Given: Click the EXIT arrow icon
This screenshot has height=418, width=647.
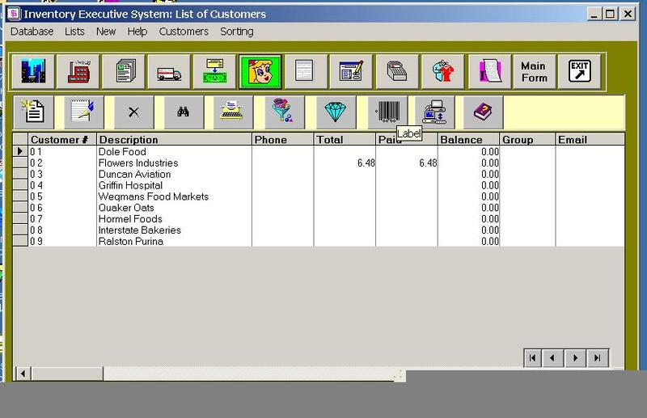Looking at the screenshot, I should (579, 72).
